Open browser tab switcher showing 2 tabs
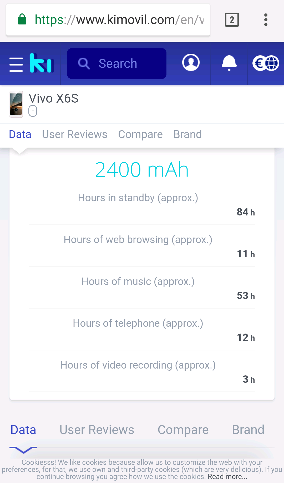Screen dimensions: 284x483 [232, 20]
